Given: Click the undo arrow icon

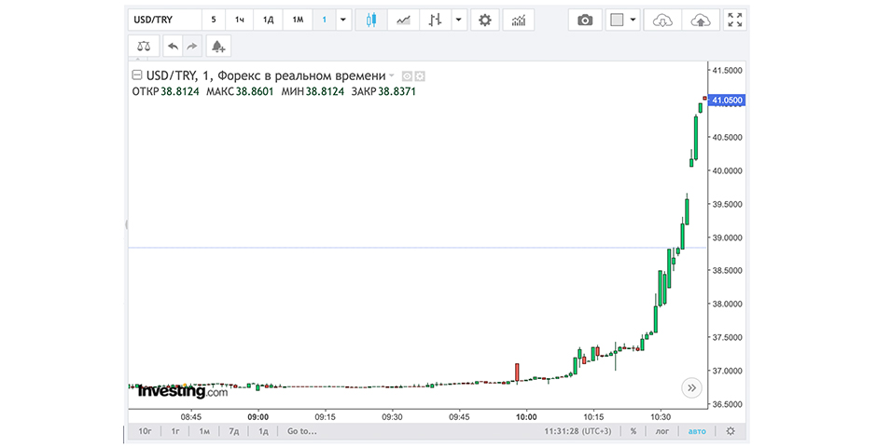Looking at the screenshot, I should [173, 47].
